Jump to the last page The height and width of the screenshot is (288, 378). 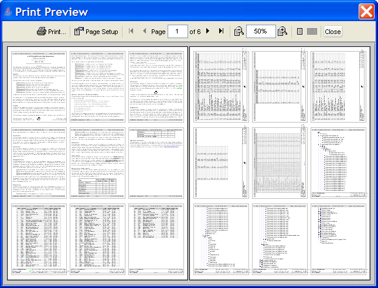click(221, 31)
